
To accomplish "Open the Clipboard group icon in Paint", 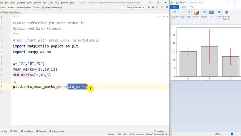I will pos(175,12).
